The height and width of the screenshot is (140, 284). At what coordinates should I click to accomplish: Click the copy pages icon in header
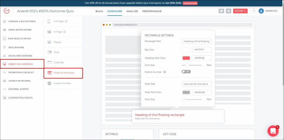point(221,11)
